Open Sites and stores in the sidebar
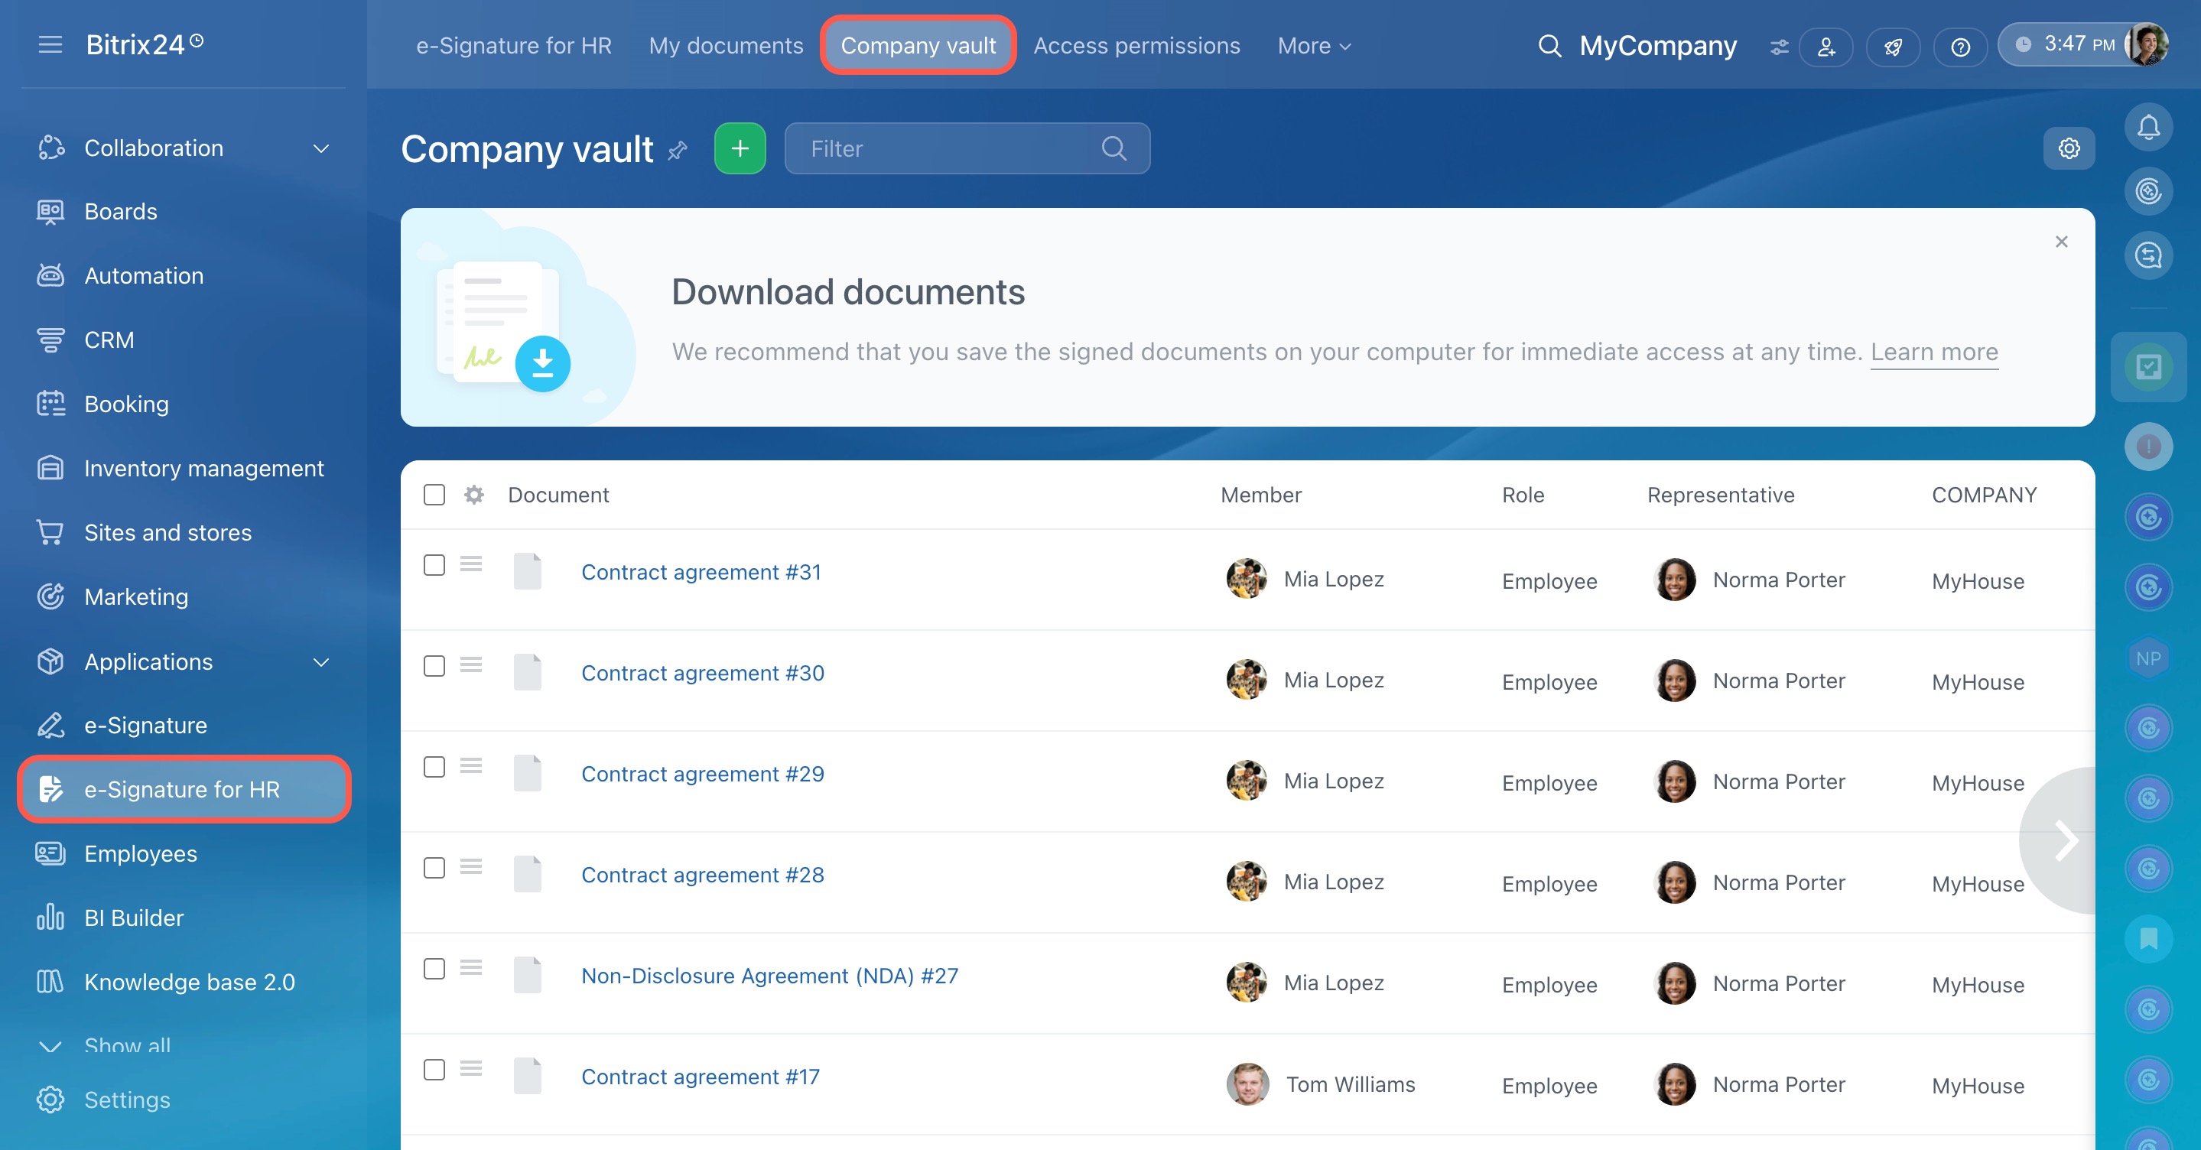The width and height of the screenshot is (2201, 1150). pos(167,531)
